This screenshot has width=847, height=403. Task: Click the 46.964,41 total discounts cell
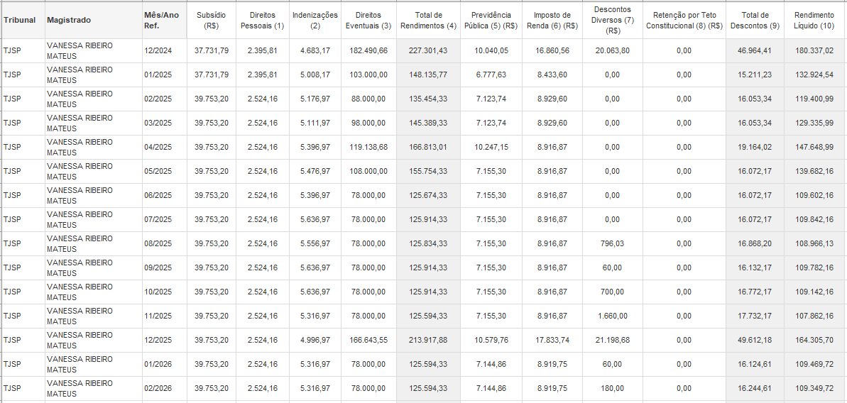755,50
